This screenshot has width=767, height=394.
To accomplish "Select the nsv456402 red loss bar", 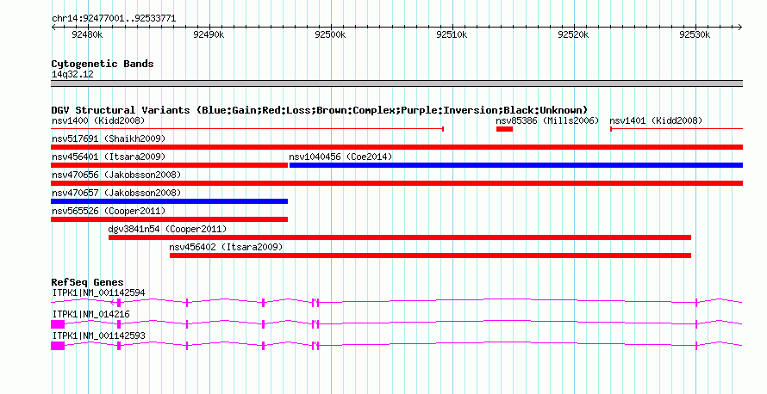I will (430, 255).
